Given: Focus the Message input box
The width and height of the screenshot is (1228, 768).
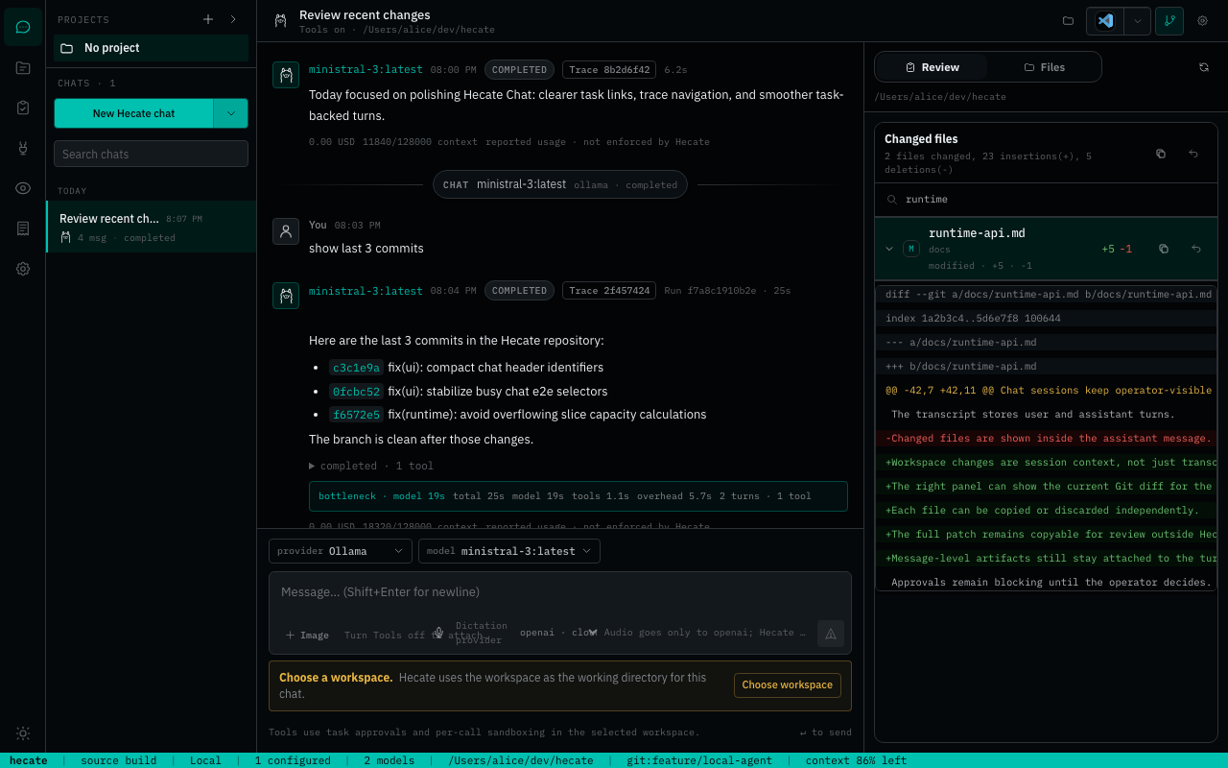Looking at the screenshot, I should click(x=560, y=593).
